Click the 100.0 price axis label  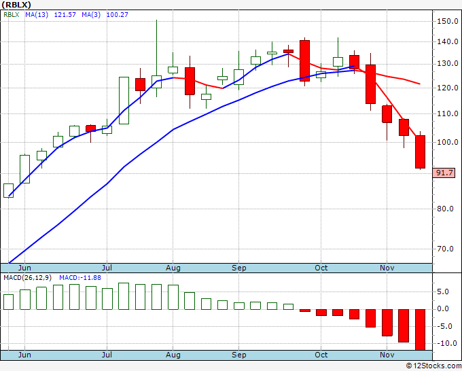point(448,142)
